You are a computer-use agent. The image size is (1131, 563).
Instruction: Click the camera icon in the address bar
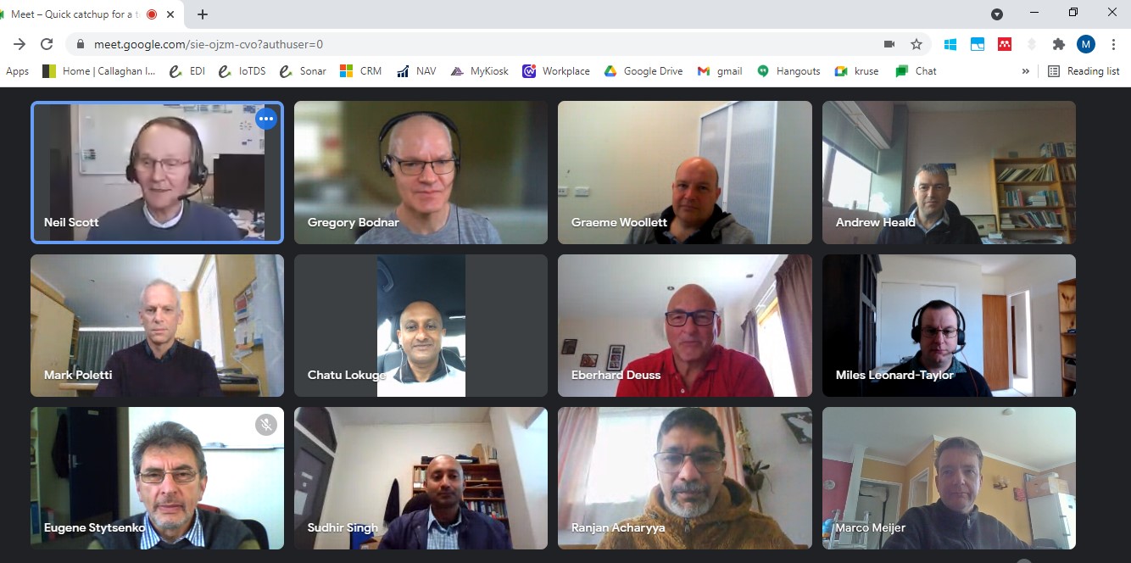coord(889,44)
